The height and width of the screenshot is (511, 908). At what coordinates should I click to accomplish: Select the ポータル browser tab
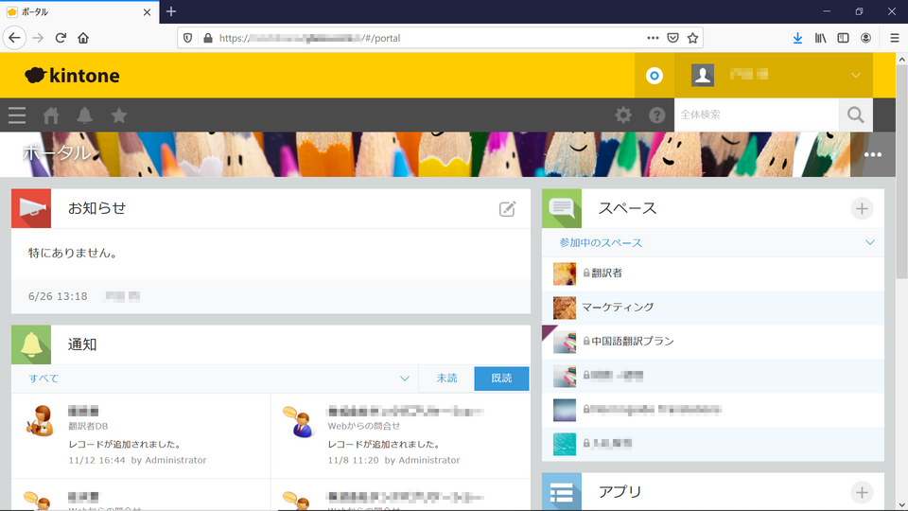(x=79, y=12)
